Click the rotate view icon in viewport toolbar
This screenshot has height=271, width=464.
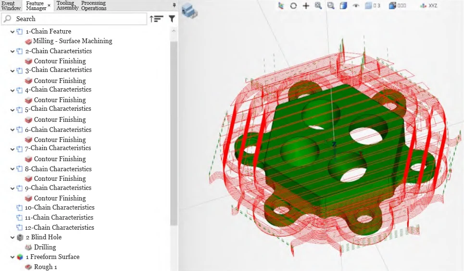pyautogui.click(x=293, y=6)
